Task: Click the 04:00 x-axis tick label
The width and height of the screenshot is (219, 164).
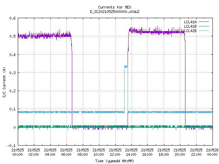Action: point(50,154)
